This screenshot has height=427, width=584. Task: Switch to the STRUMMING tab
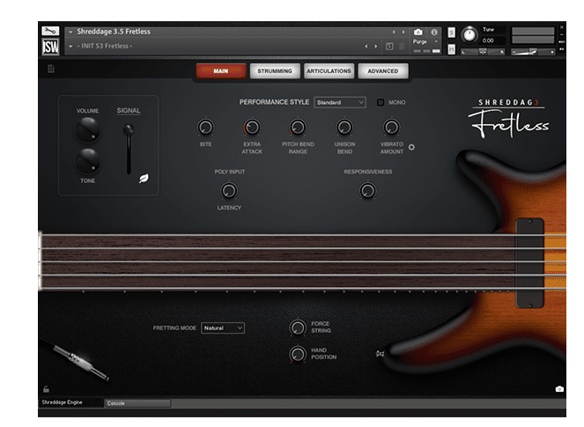point(275,71)
